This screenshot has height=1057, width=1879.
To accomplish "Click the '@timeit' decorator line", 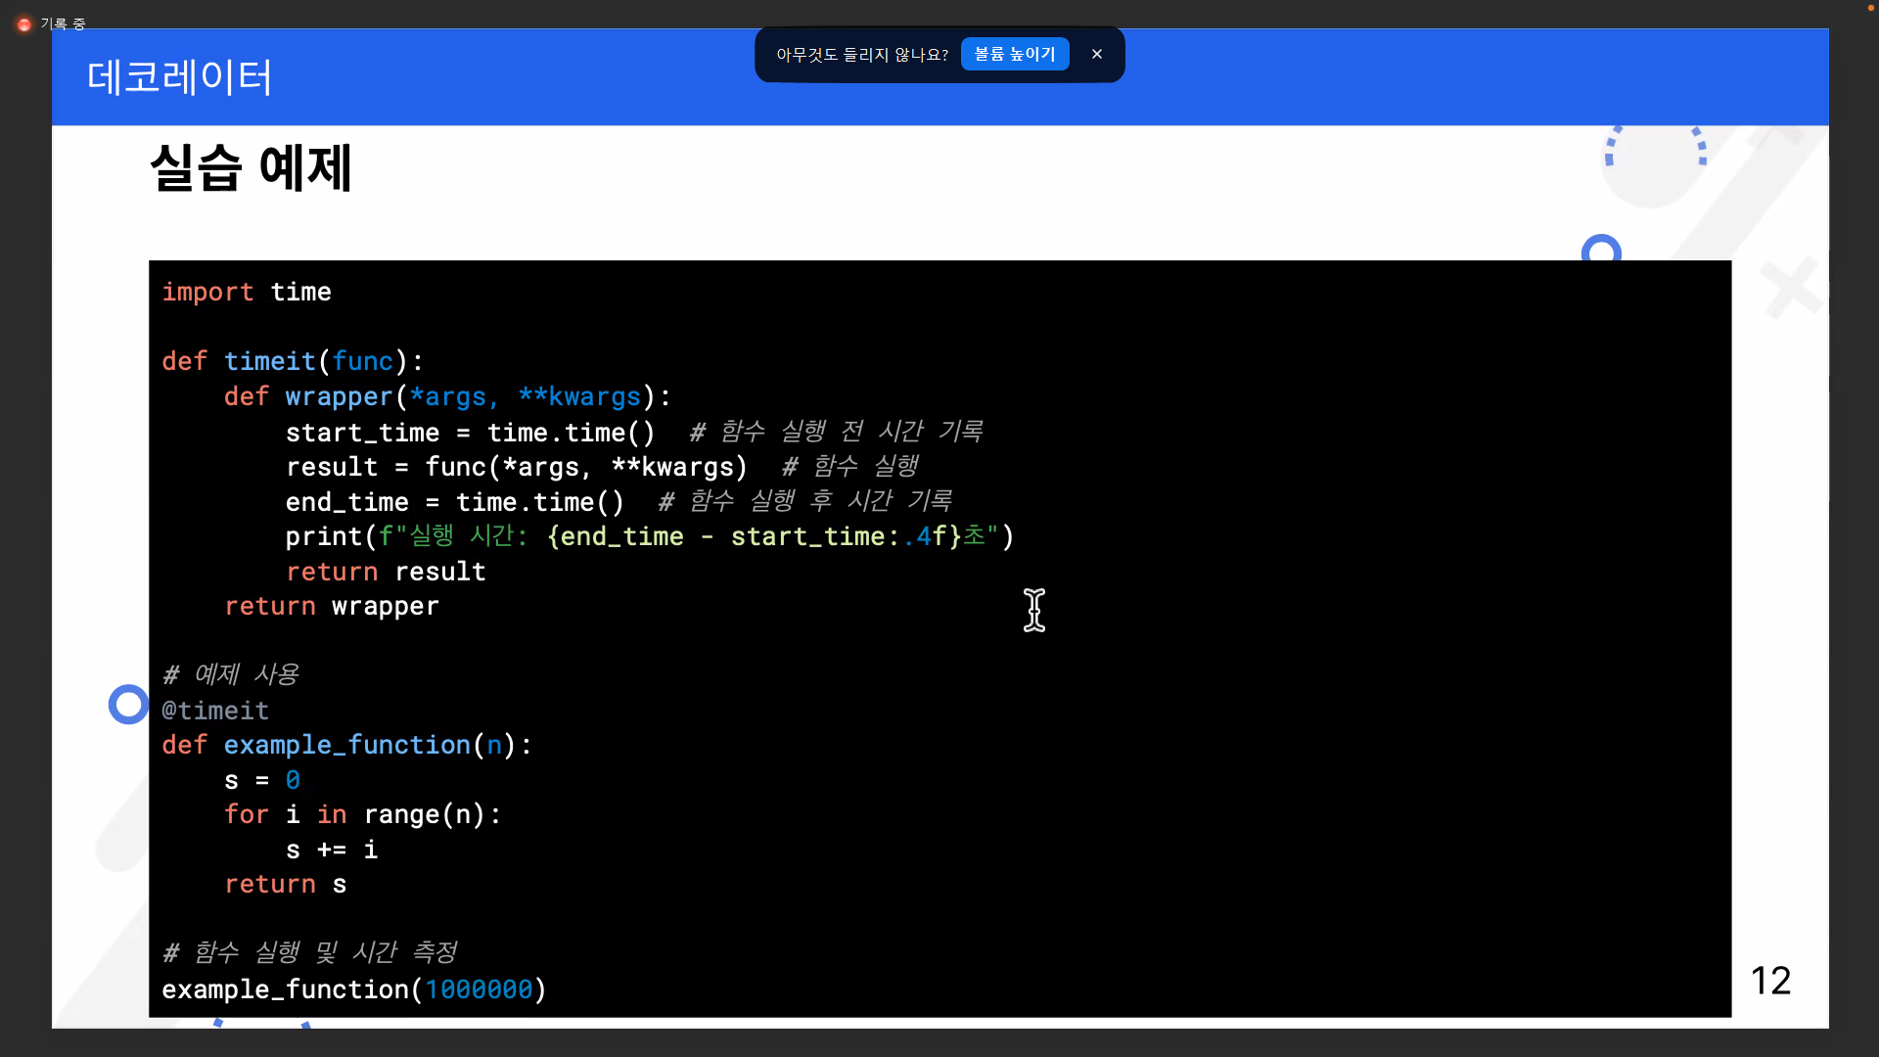I will tap(215, 711).
